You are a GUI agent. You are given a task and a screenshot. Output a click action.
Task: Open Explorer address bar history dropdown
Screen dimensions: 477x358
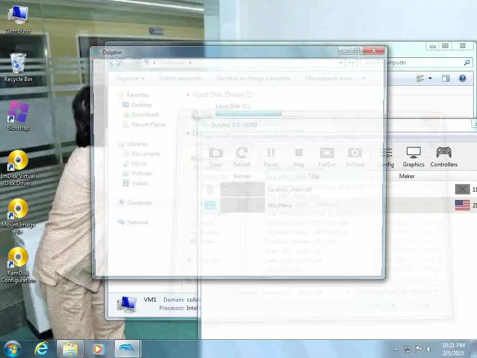(x=341, y=63)
